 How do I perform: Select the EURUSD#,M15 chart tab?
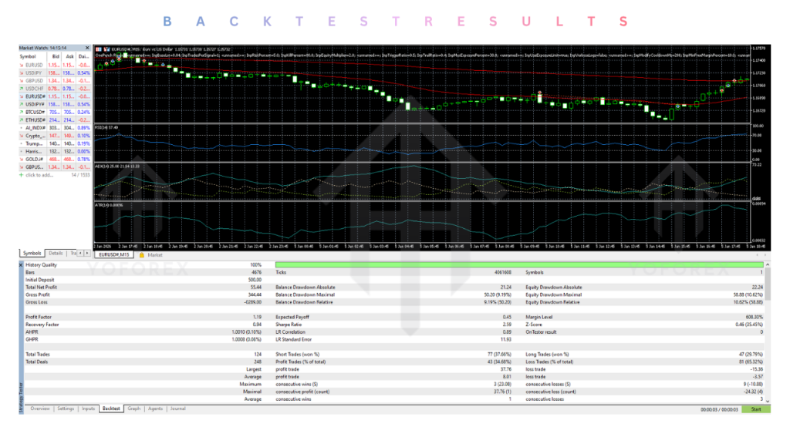coord(114,254)
